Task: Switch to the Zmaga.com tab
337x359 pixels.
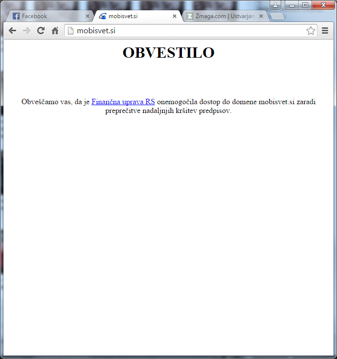Action: pyautogui.click(x=220, y=16)
